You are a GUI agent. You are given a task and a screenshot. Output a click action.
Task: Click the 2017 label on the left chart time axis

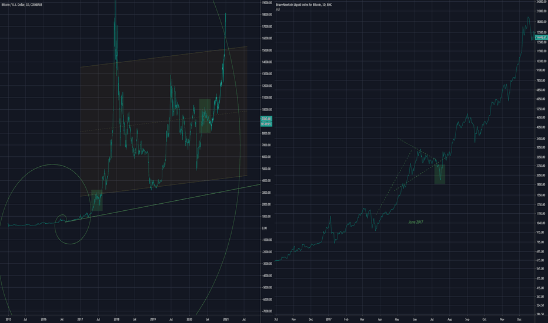tap(80, 319)
